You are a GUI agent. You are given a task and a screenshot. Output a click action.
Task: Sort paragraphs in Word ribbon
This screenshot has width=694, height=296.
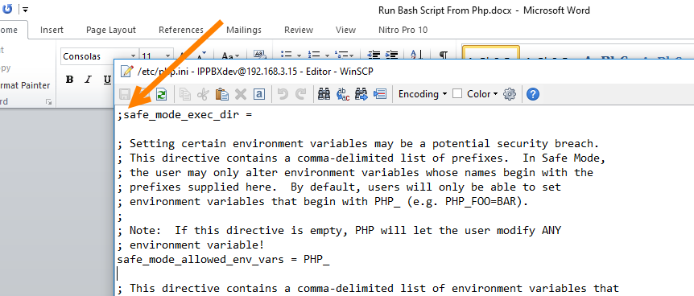pos(416,55)
